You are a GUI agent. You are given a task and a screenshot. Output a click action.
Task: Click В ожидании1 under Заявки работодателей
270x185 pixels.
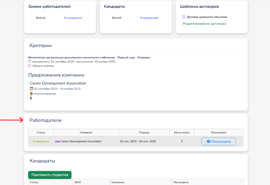point(73,18)
